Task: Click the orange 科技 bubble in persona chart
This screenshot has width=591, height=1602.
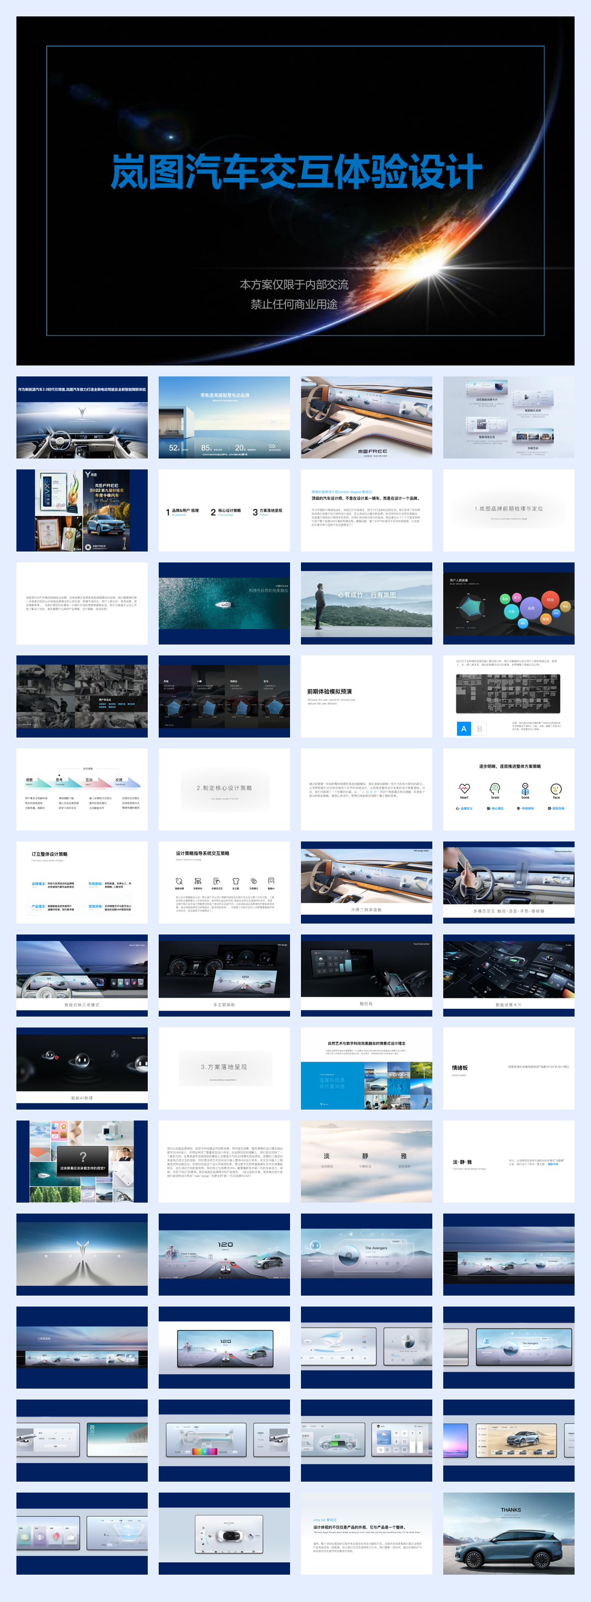Action: [x=550, y=600]
